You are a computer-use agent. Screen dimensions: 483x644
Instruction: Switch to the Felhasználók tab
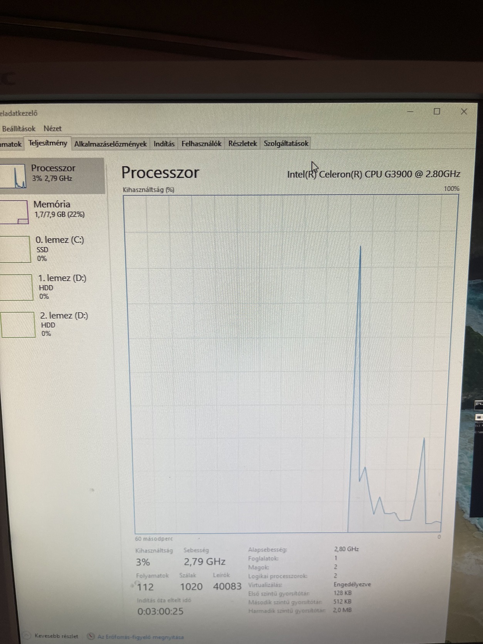(201, 144)
